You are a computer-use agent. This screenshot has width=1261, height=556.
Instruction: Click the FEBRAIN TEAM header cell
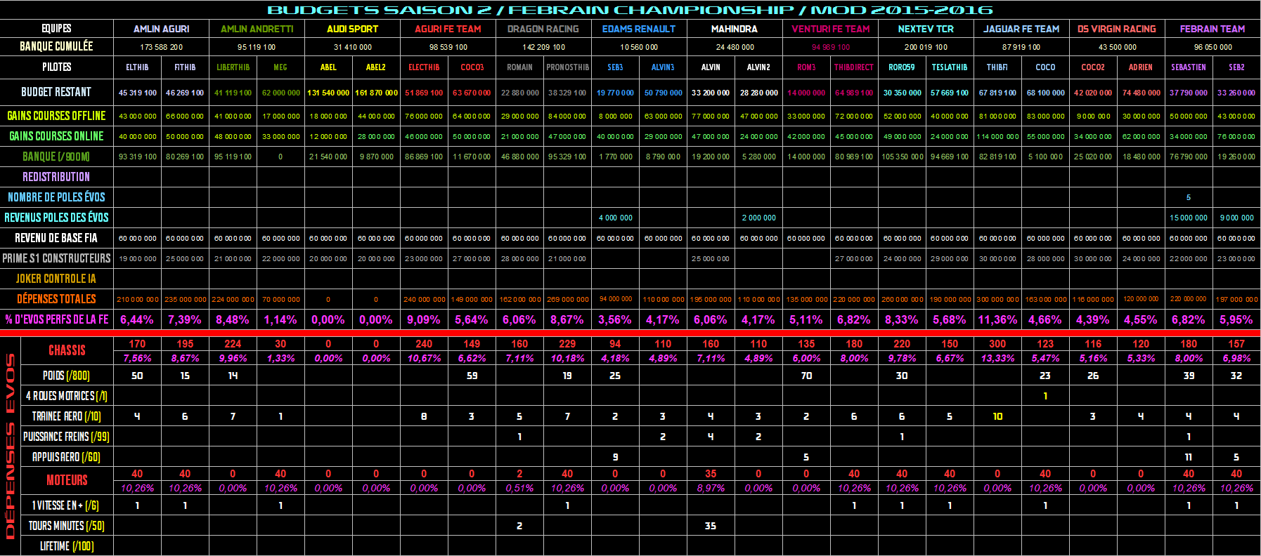click(x=1212, y=29)
